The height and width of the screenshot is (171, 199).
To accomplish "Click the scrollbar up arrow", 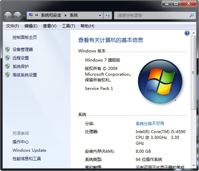I will pos(194,33).
